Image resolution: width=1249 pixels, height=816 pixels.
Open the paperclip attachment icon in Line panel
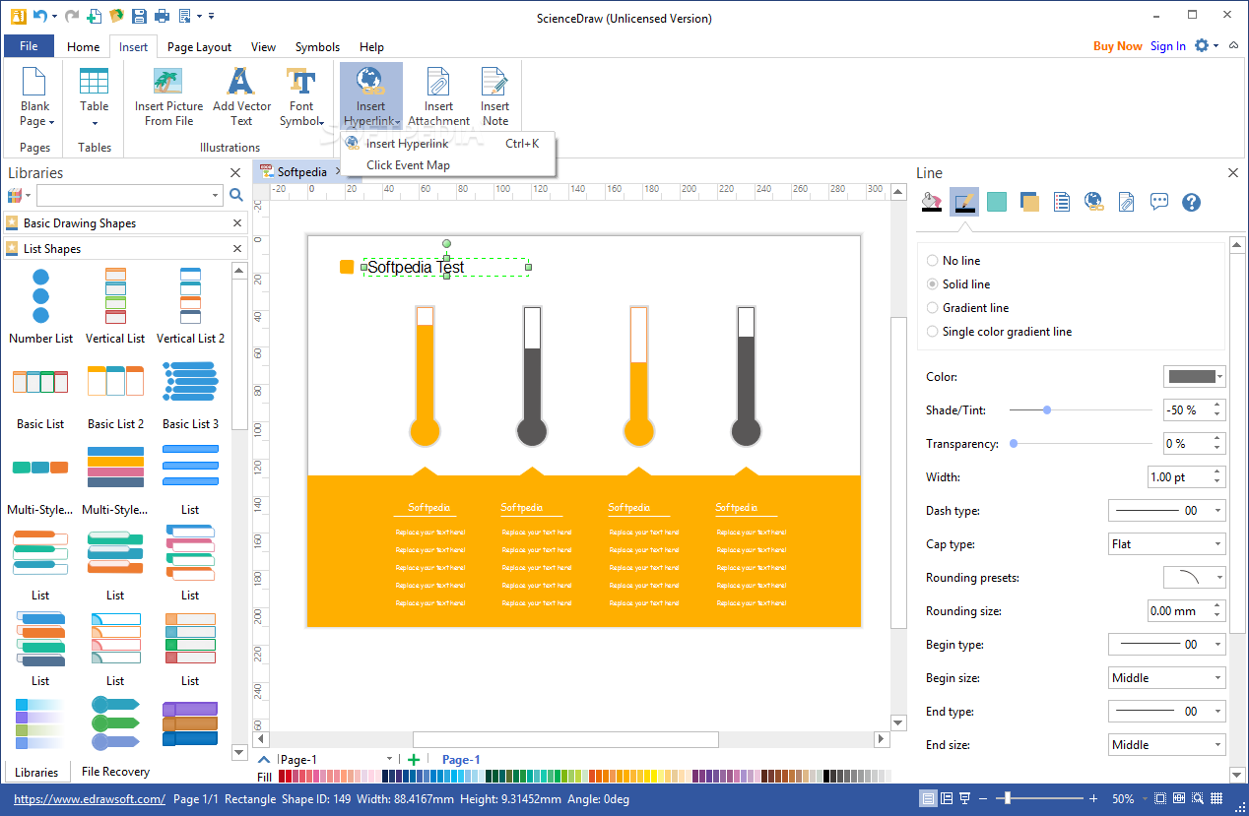(x=1126, y=202)
